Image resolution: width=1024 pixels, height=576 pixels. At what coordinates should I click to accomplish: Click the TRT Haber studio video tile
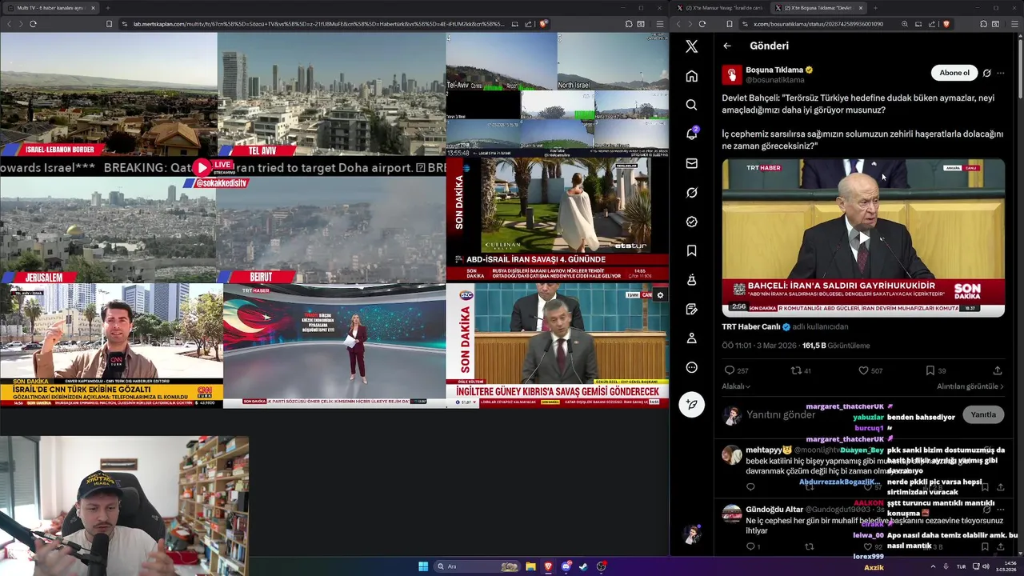334,346
